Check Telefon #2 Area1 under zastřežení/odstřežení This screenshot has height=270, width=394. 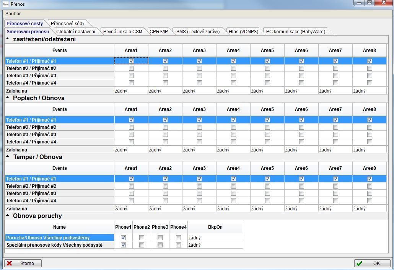131,68
